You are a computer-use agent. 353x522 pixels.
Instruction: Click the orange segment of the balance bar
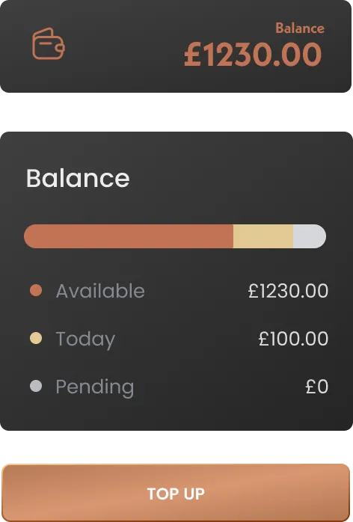tap(129, 236)
